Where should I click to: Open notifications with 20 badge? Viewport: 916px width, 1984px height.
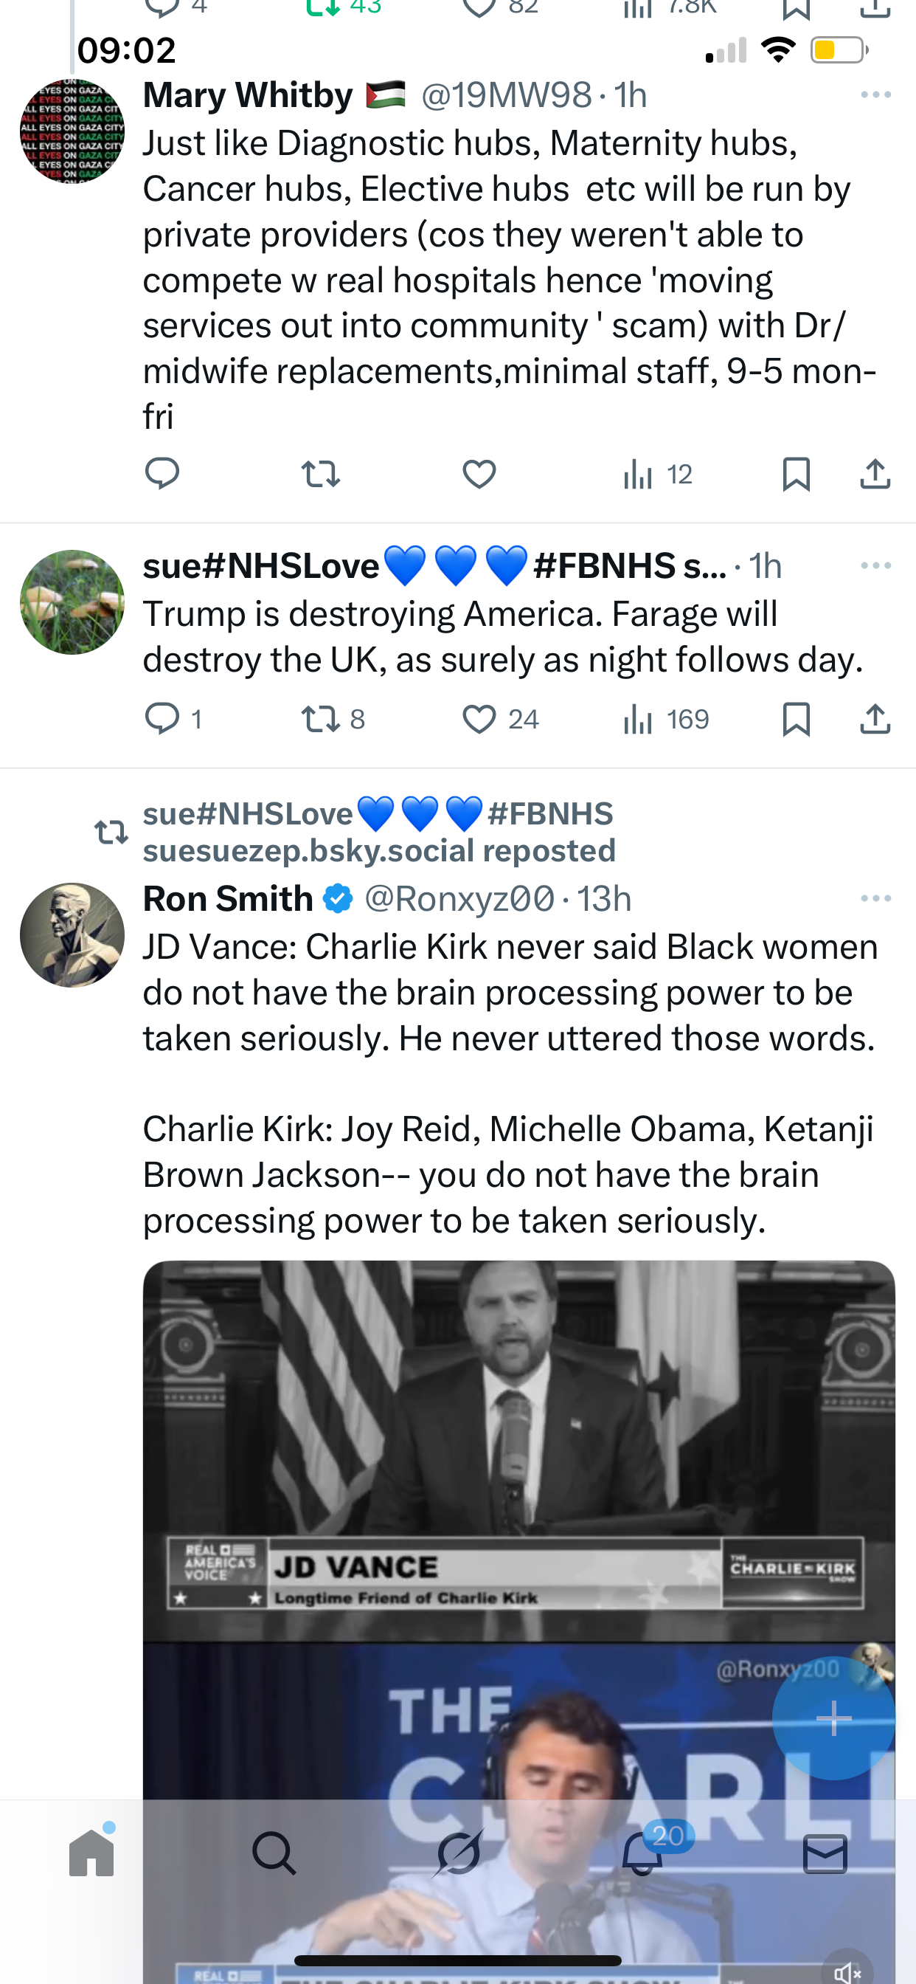pos(642,1853)
